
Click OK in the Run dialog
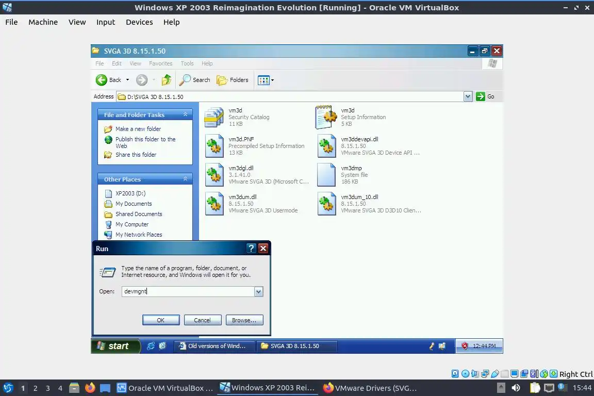(x=161, y=320)
